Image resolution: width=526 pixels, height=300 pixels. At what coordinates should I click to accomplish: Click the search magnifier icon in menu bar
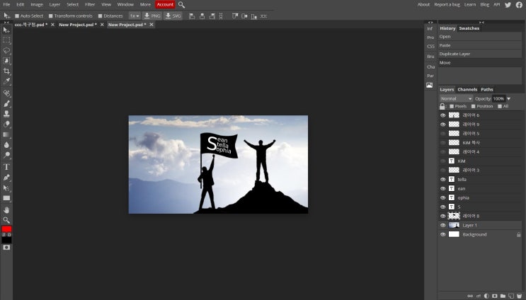(181, 5)
